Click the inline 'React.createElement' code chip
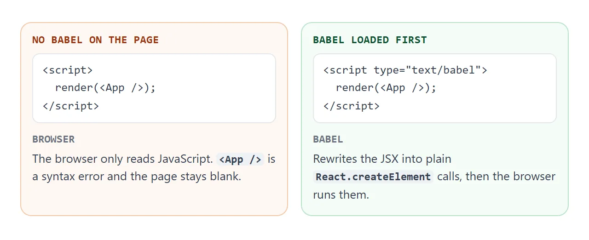The height and width of the screenshot is (240, 589). [x=373, y=177]
